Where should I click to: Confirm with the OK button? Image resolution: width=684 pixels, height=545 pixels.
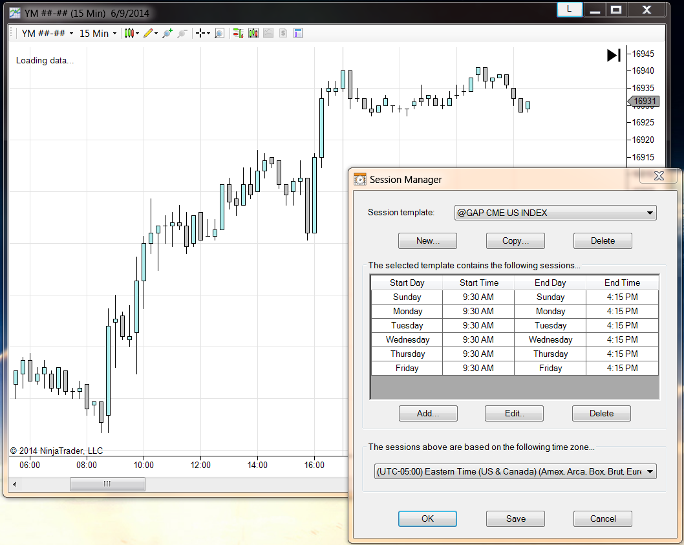coord(427,519)
